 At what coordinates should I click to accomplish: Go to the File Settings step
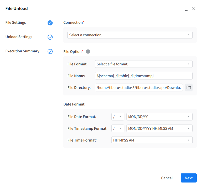[16, 22]
